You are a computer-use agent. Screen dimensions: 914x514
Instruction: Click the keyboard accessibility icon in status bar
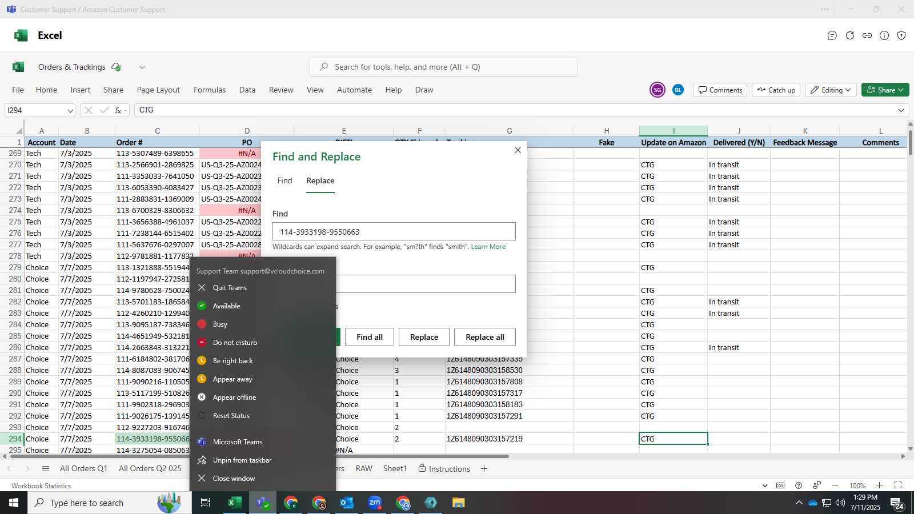780,485
